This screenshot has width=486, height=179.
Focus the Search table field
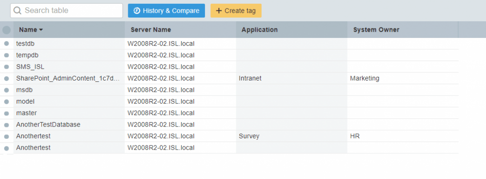pyautogui.click(x=66, y=10)
